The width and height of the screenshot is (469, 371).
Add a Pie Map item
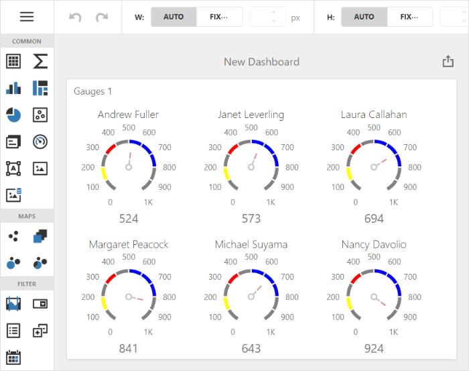[40, 263]
